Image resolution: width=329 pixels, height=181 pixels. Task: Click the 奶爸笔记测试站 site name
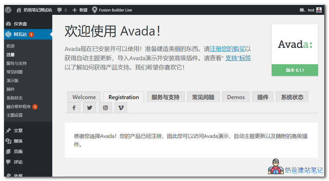[x=38, y=10]
